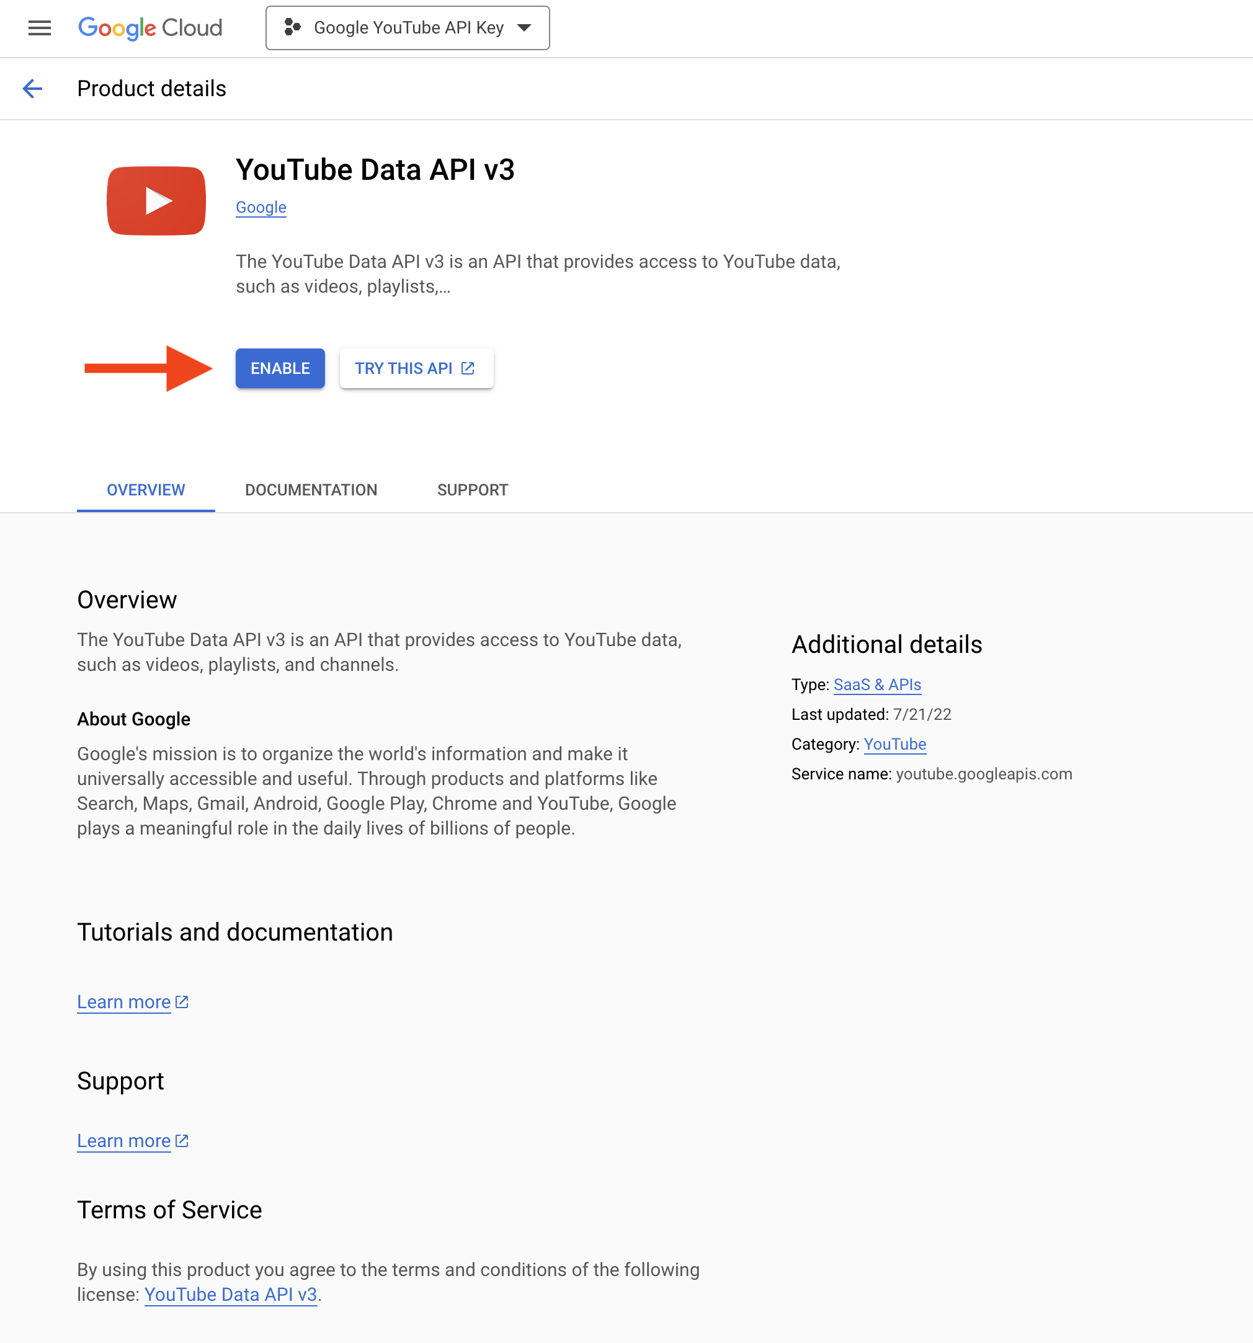The image size is (1253, 1343).
Task: Go back using the blue arrow
Action: click(32, 89)
